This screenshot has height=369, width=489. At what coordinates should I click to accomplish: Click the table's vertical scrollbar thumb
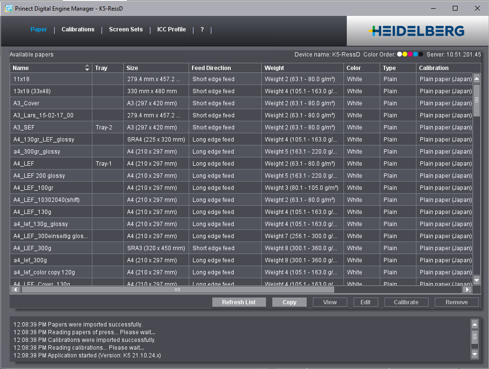click(476, 100)
